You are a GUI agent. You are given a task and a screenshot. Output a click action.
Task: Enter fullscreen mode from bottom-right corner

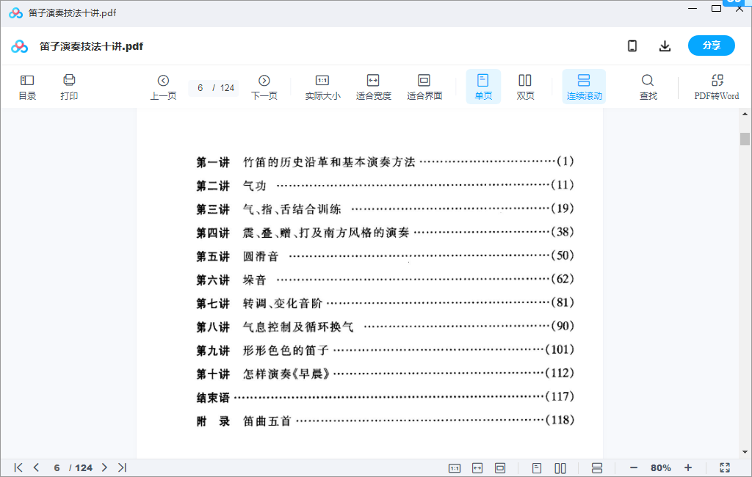[x=725, y=467]
